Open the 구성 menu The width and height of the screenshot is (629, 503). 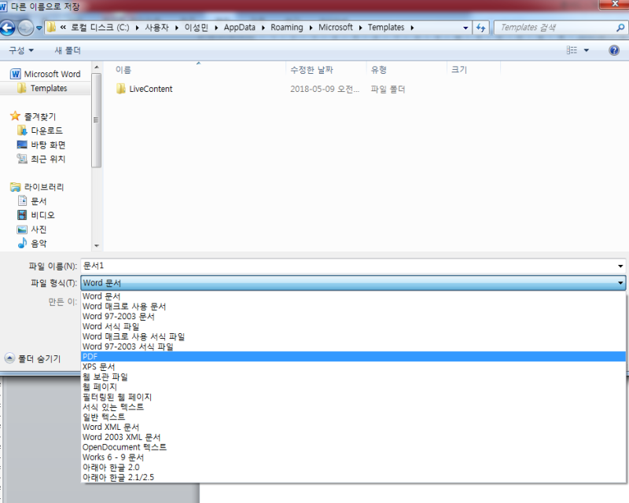21,50
